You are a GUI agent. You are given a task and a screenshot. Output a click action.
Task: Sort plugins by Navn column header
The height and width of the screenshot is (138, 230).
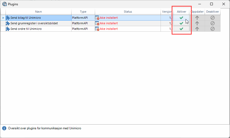38,12
